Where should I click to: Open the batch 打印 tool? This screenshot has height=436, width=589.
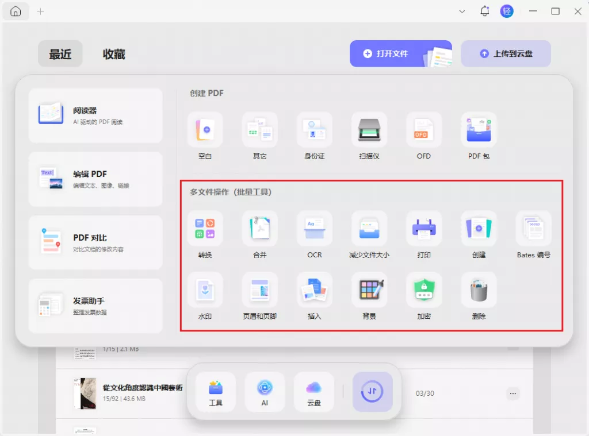coord(424,229)
